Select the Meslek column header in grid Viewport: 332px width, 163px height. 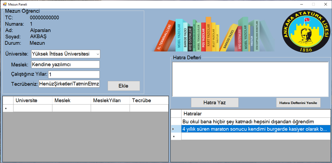pyautogui.click(x=71, y=100)
